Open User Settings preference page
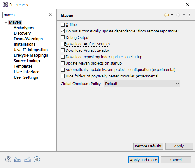 pos(26,77)
